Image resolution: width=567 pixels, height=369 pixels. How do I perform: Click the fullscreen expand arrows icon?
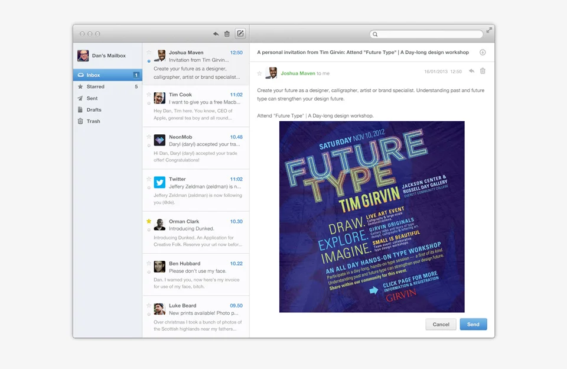pos(489,30)
